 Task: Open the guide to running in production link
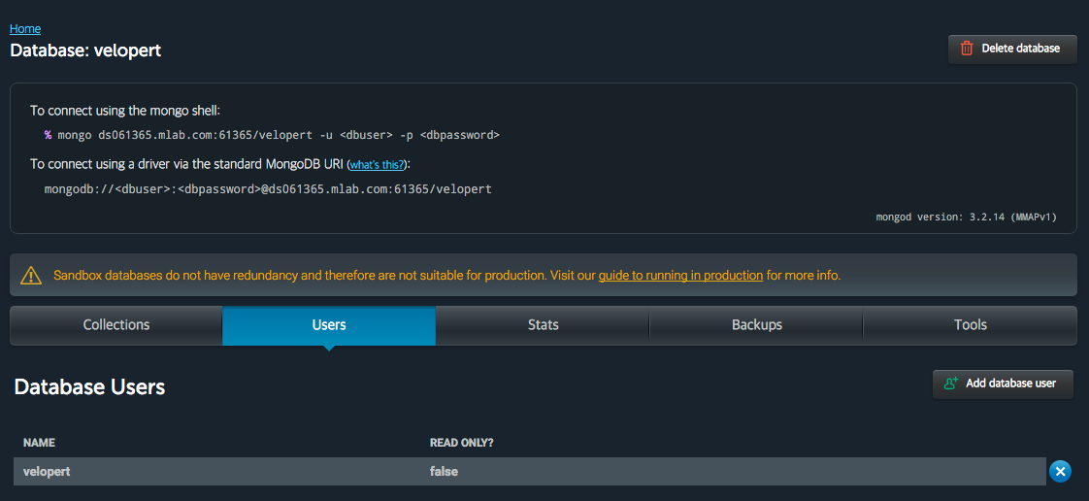point(680,275)
